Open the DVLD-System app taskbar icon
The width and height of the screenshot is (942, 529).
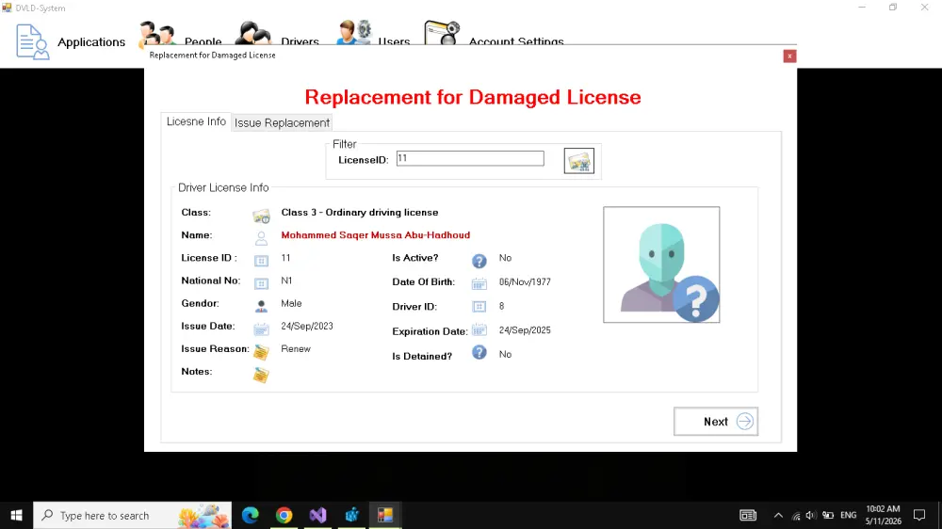385,515
